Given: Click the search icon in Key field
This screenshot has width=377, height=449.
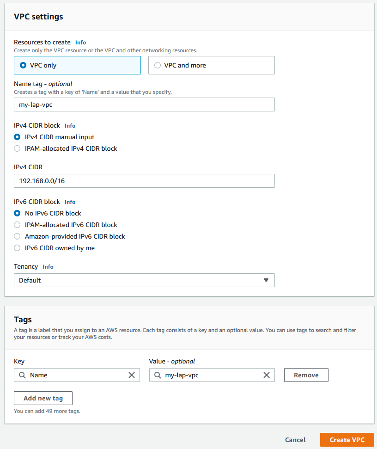Looking at the screenshot, I should pos(22,375).
